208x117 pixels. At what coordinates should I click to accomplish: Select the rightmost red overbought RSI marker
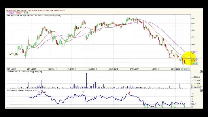tap(129, 92)
